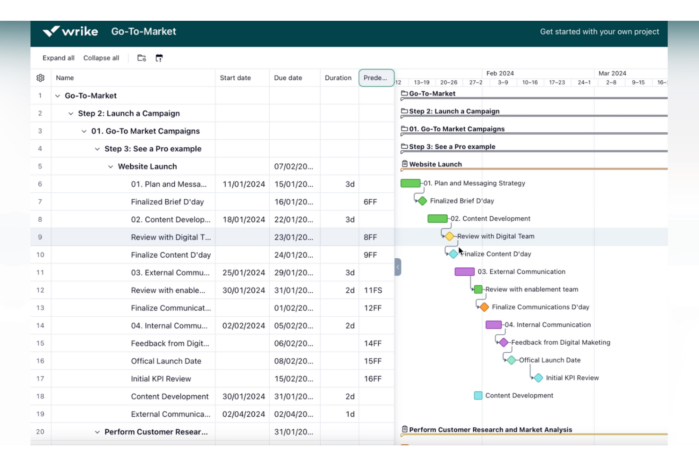Collapse the table panel with divider arrow
699x466 pixels.
[398, 267]
